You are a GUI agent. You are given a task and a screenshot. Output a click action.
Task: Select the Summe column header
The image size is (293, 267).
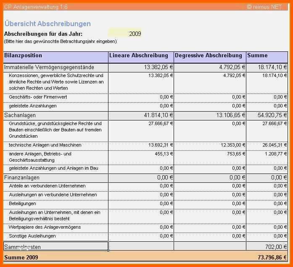(267, 57)
